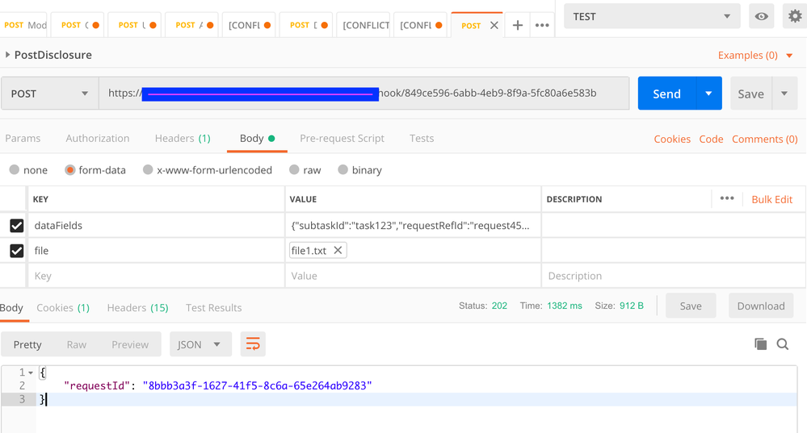Image resolution: width=807 pixels, height=433 pixels.
Task: Open column options ellipsis in form-data table
Action: pyautogui.click(x=727, y=198)
